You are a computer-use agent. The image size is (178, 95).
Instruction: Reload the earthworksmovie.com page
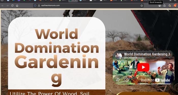point(12,6)
